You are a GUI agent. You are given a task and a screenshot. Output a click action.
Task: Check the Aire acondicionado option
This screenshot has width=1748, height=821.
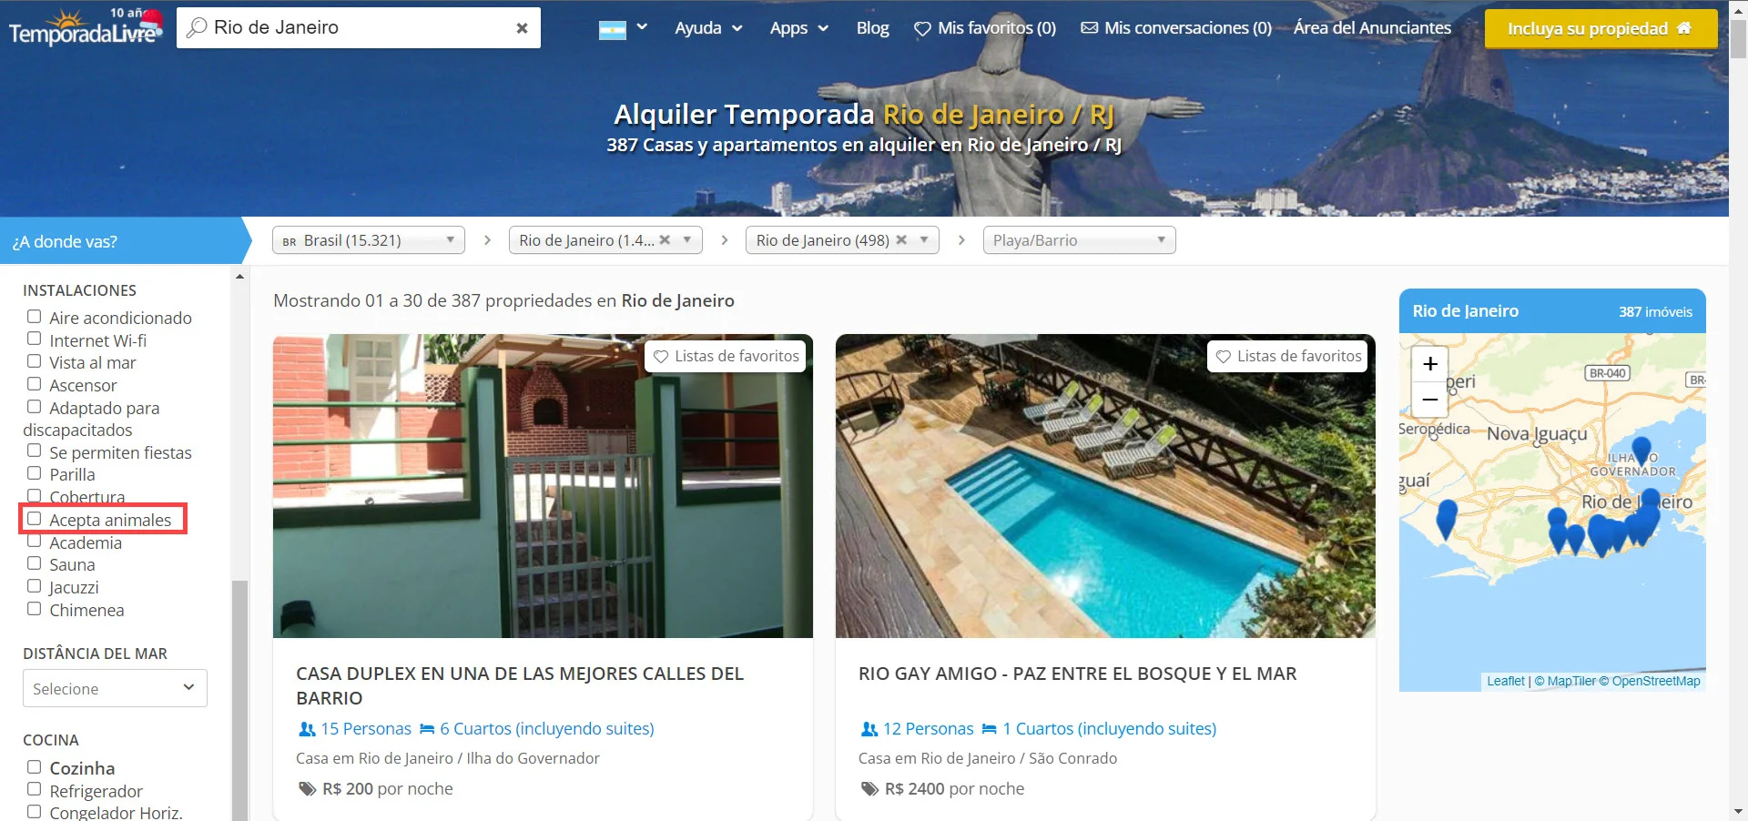[x=35, y=317]
